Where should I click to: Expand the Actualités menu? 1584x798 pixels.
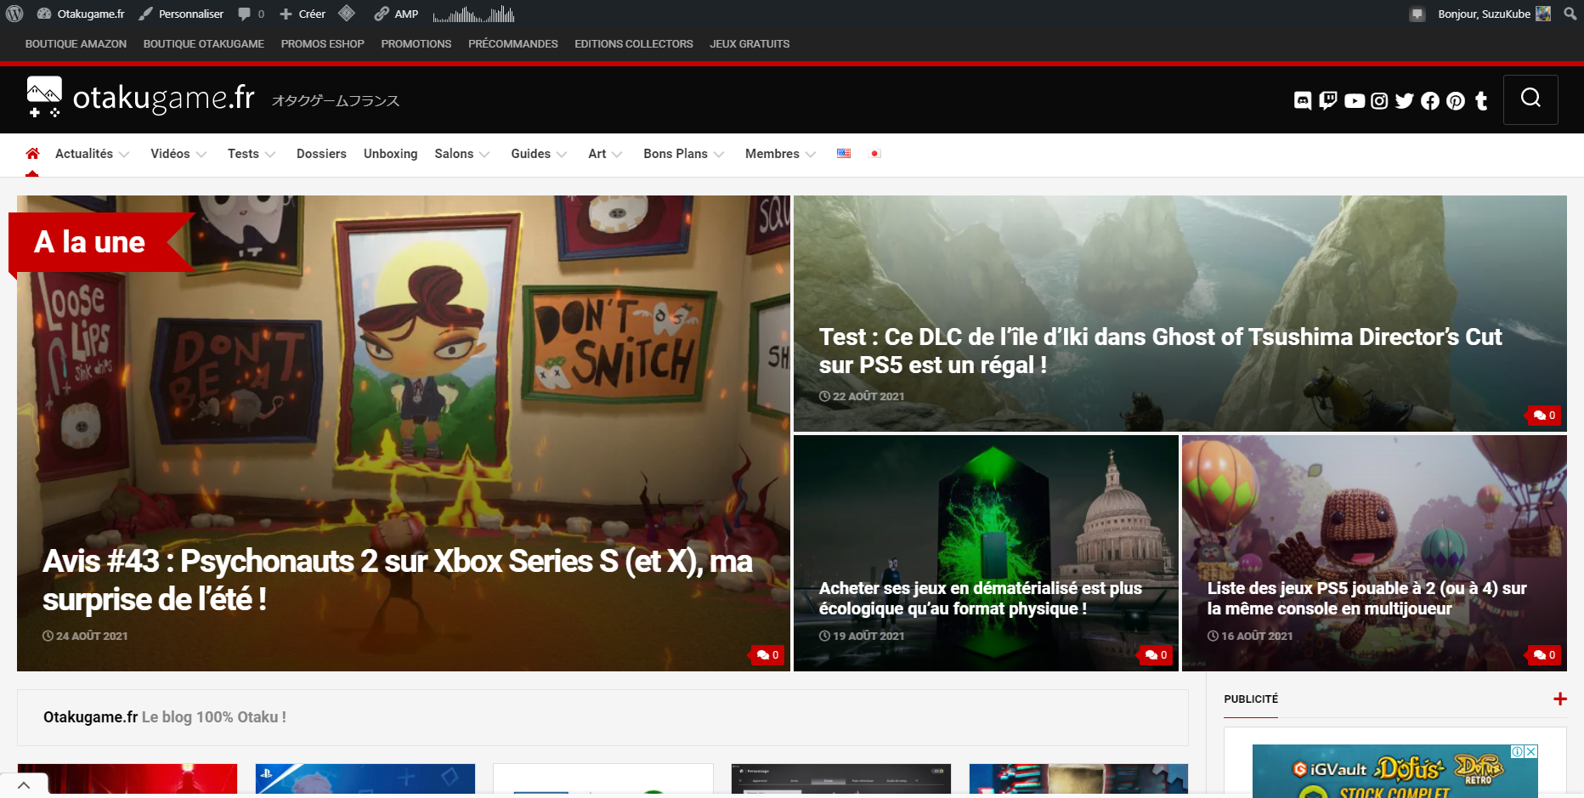click(92, 154)
